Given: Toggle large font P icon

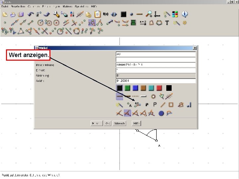Looking at the screenshot, I should (x=155, y=104).
